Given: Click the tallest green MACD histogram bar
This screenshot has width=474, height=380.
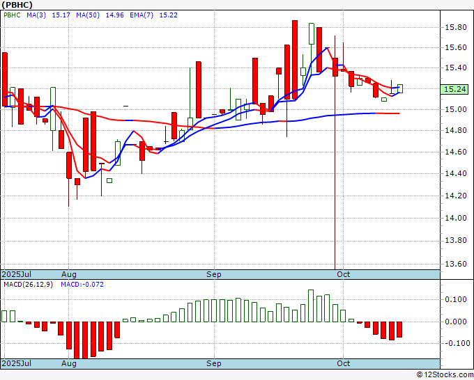Looking at the screenshot, I should 311,306.
